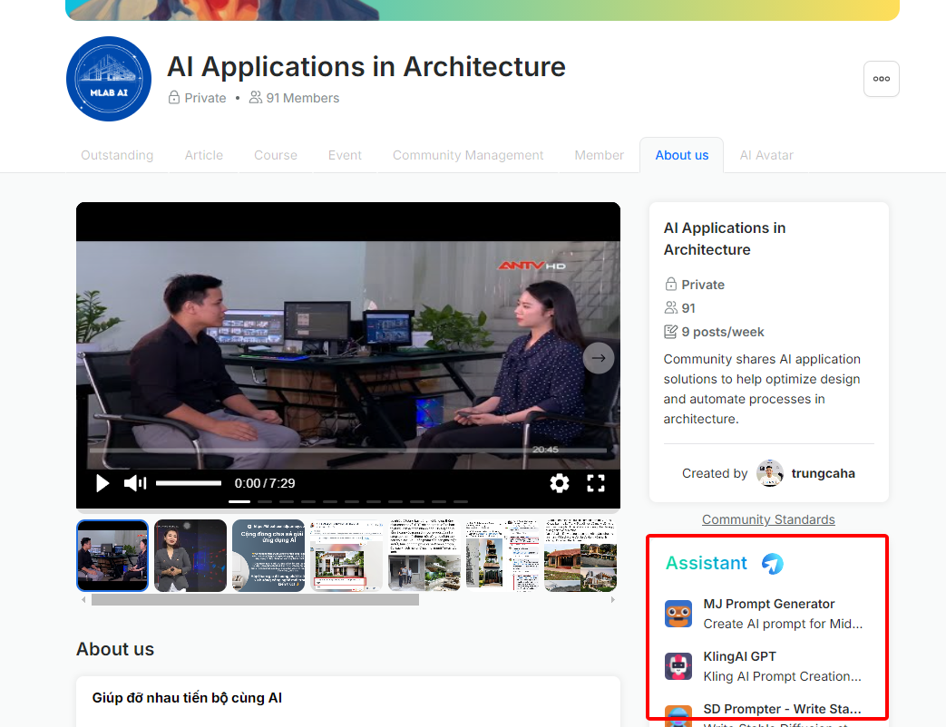This screenshot has height=727, width=946.
Task: Mute the video volume icon
Action: (x=135, y=483)
